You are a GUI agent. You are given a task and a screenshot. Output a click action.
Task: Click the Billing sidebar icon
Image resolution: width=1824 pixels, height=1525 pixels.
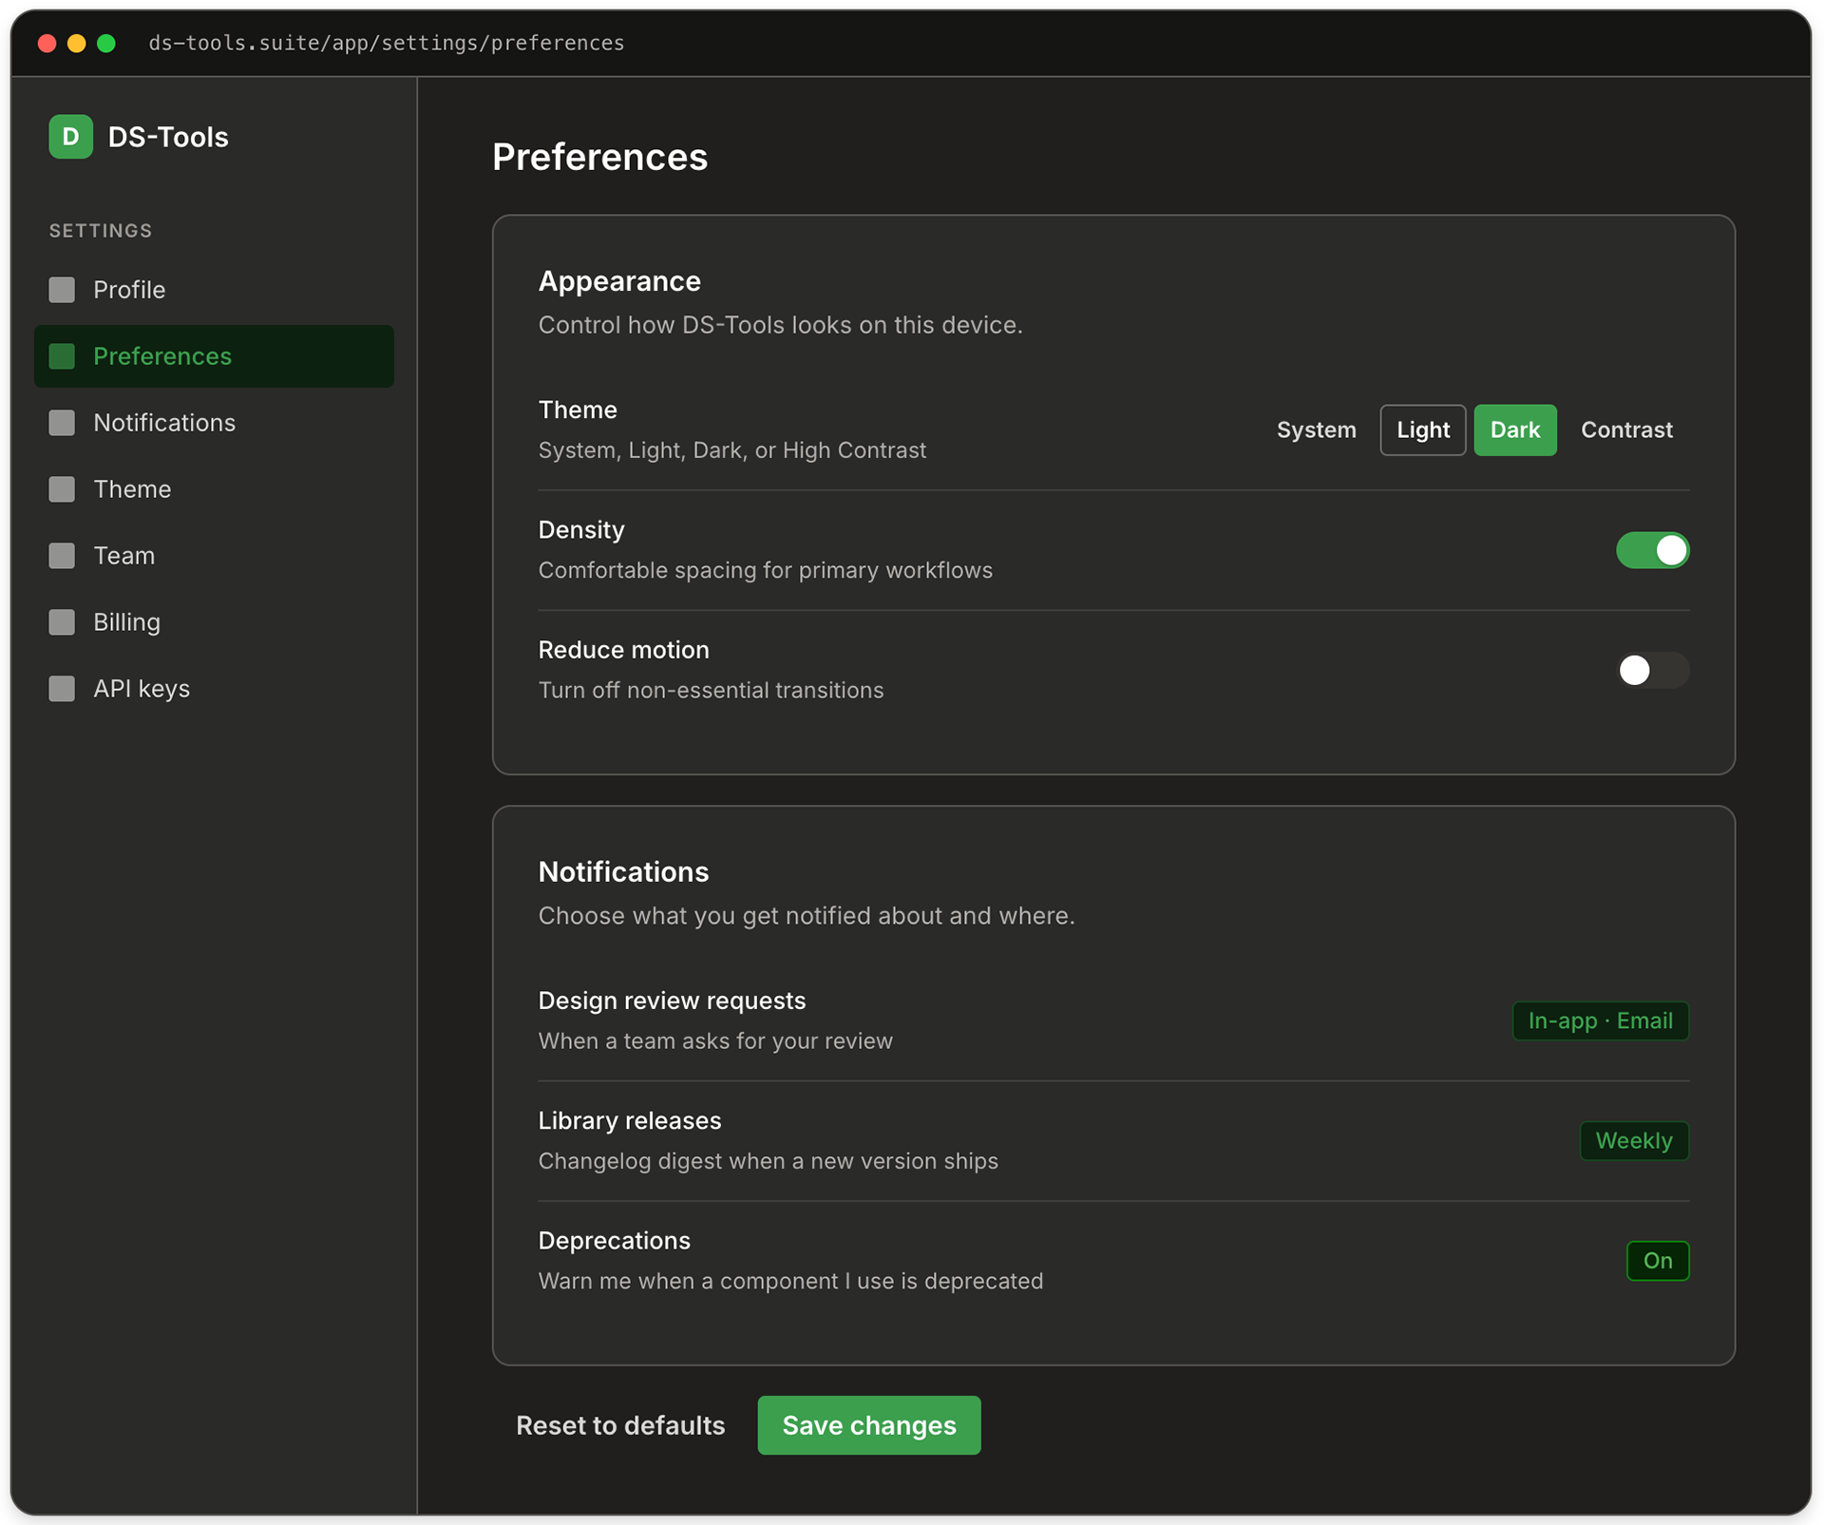pyautogui.click(x=62, y=622)
